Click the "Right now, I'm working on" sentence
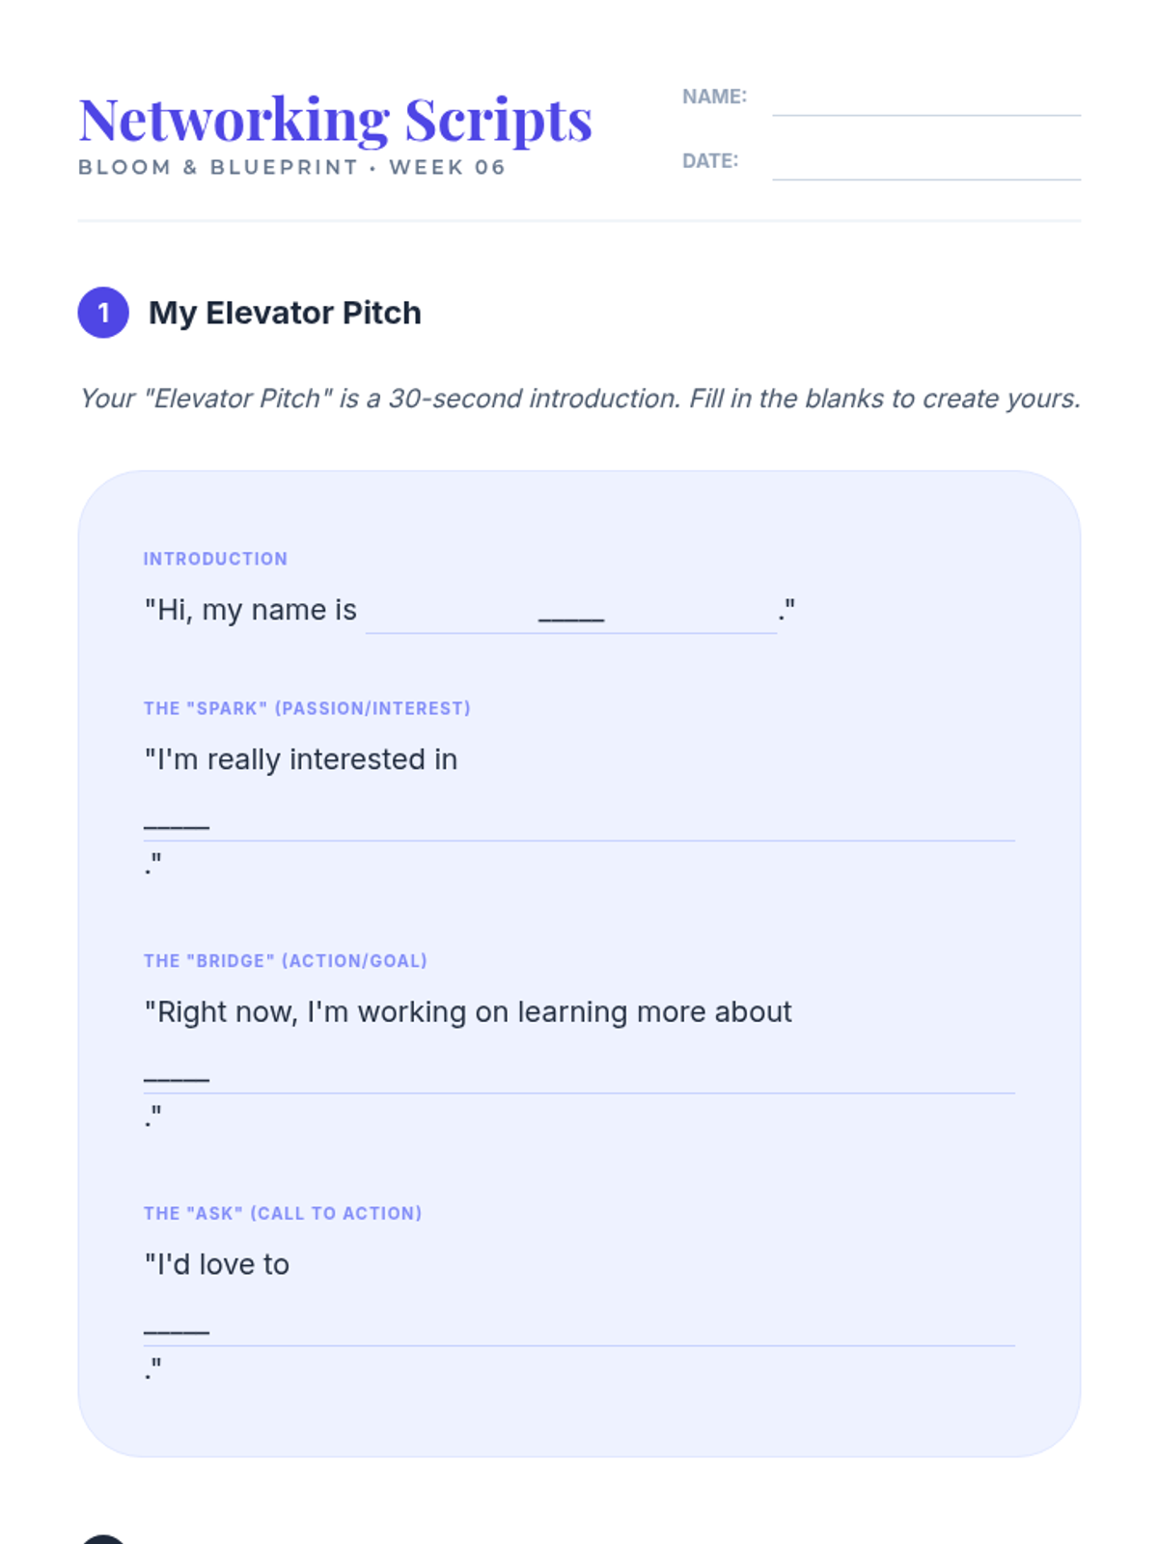The height and width of the screenshot is (1544, 1158). point(468,1012)
